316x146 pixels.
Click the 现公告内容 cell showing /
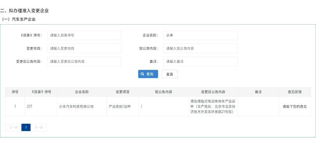[164, 107]
